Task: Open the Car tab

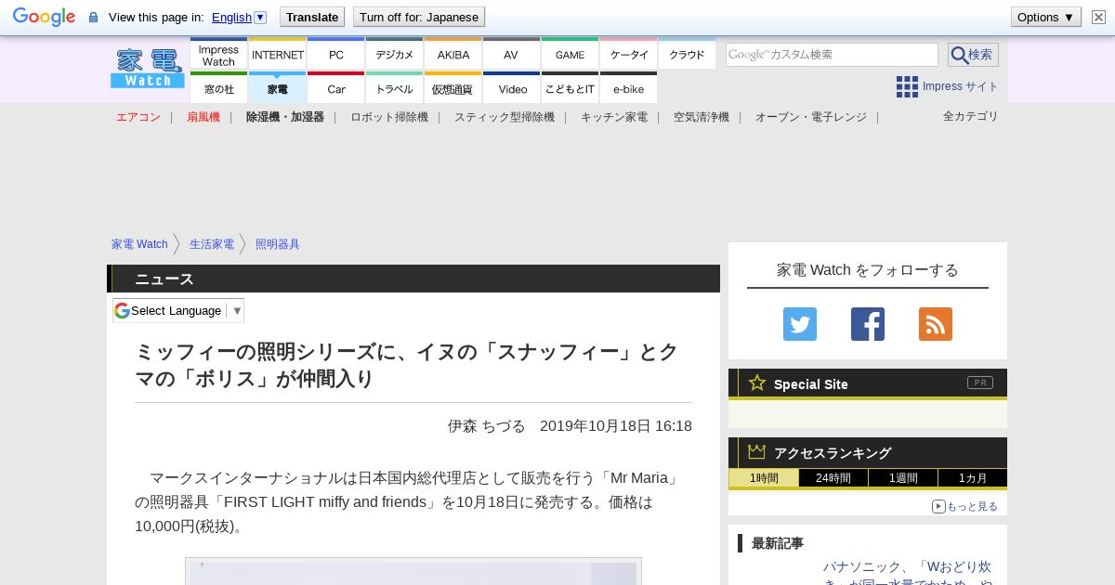Action: pyautogui.click(x=335, y=88)
